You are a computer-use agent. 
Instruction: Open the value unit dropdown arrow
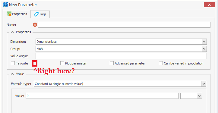click(x=199, y=96)
